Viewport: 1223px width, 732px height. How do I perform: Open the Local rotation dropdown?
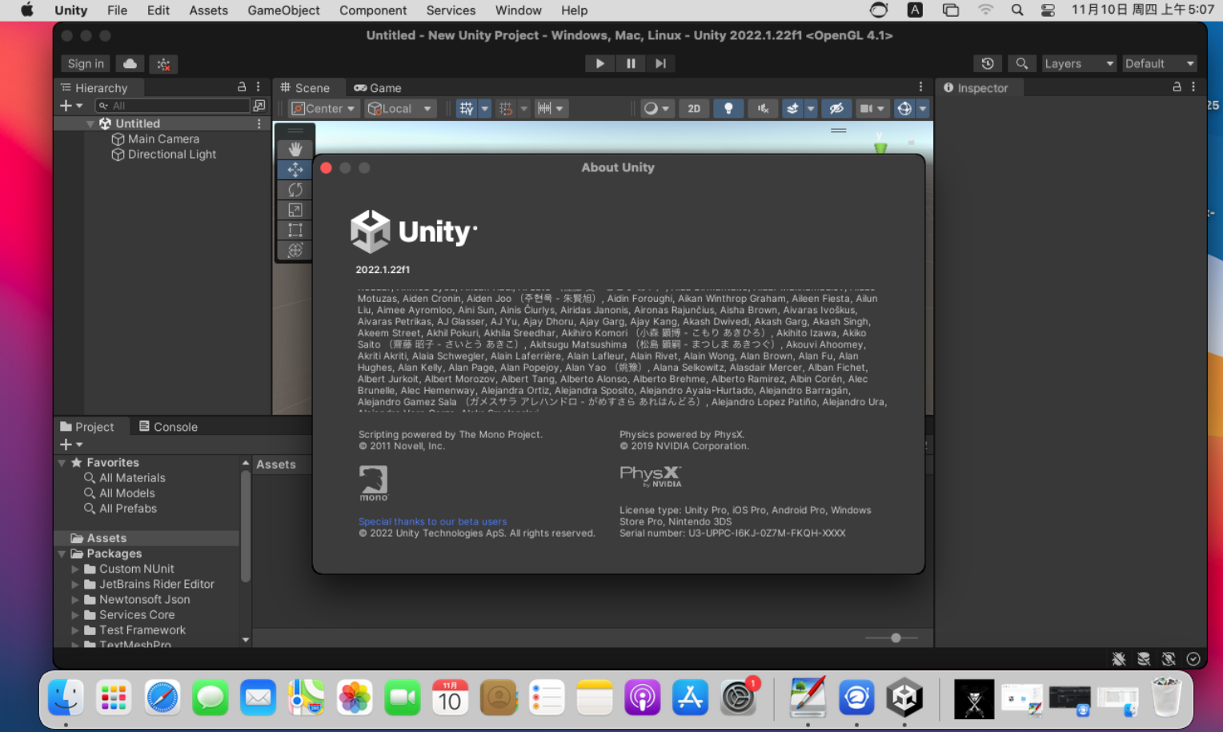point(400,109)
